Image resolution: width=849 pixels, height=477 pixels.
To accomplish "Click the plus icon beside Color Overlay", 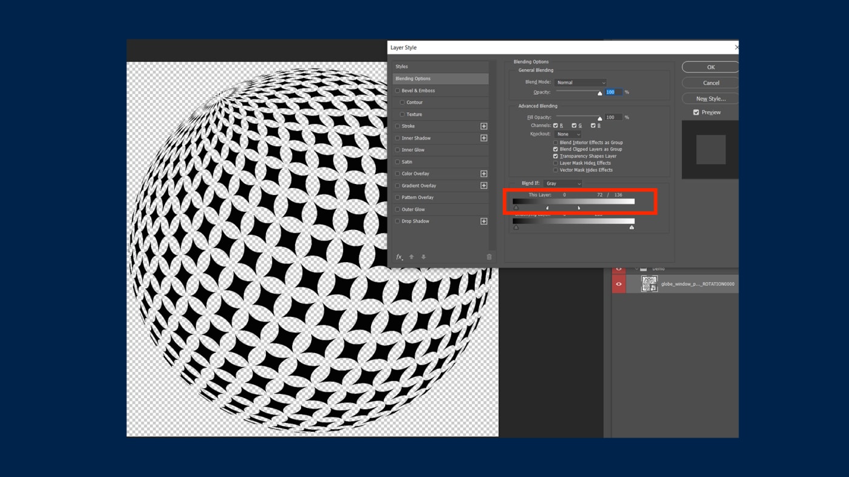I will (x=483, y=174).
